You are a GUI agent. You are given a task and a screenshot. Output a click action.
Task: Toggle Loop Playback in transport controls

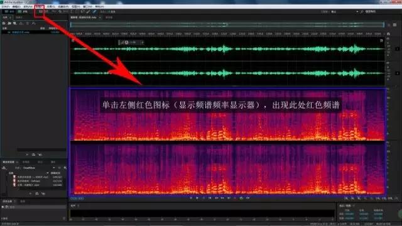(241, 198)
